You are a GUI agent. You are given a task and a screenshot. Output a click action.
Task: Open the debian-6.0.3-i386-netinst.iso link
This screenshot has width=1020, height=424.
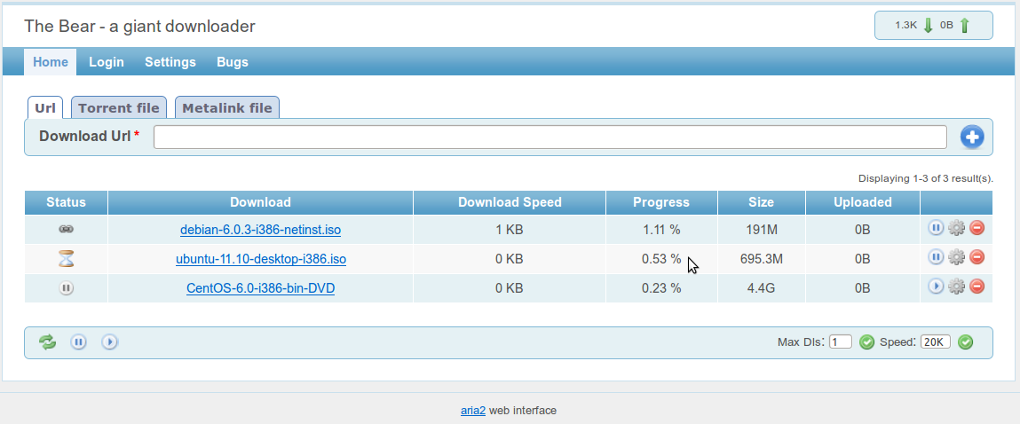(x=260, y=230)
